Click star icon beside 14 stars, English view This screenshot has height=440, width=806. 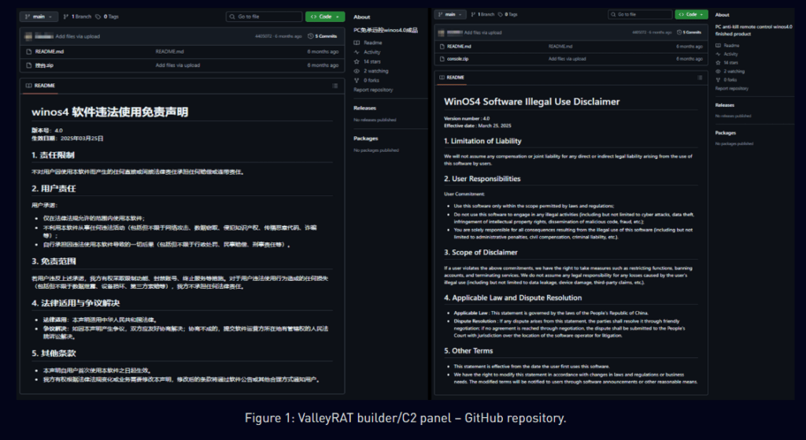(718, 63)
